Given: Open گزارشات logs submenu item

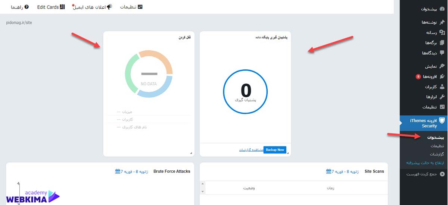Looking at the screenshot, I should (x=437, y=154).
